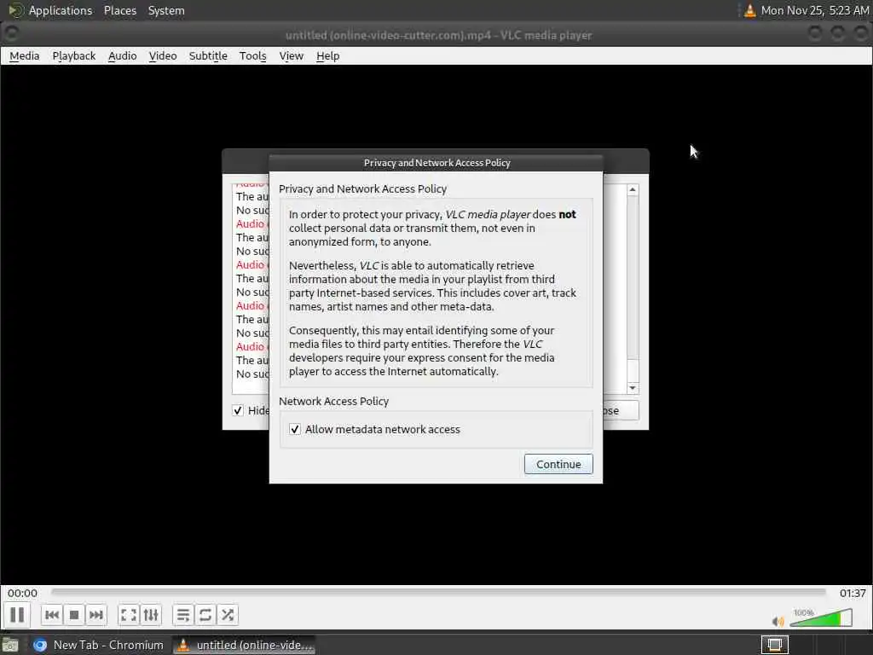The height and width of the screenshot is (655, 873).
Task: Open the Applications system menu
Action: coord(61,10)
